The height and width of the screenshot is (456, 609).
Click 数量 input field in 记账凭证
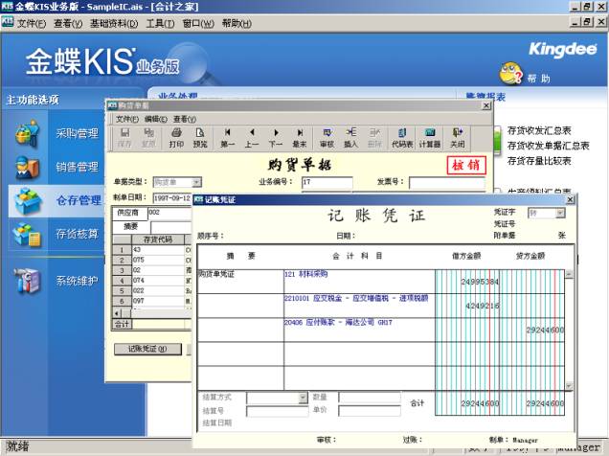coord(370,398)
